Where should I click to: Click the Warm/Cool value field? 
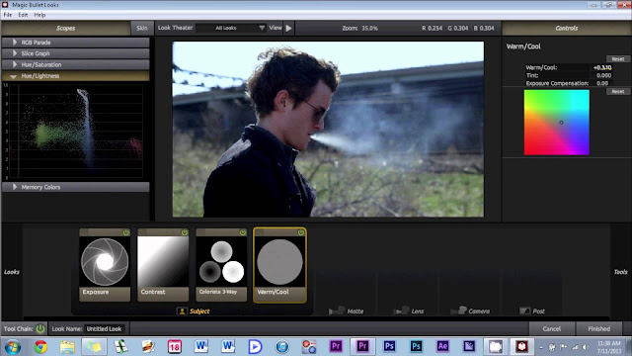(602, 68)
